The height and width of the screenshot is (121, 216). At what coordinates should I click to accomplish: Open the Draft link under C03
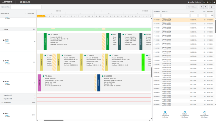[x=7, y=83]
